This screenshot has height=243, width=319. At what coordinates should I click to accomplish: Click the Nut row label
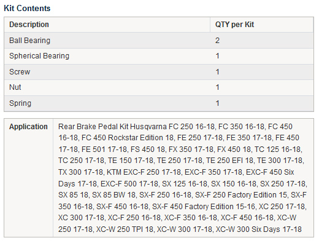click(15, 87)
